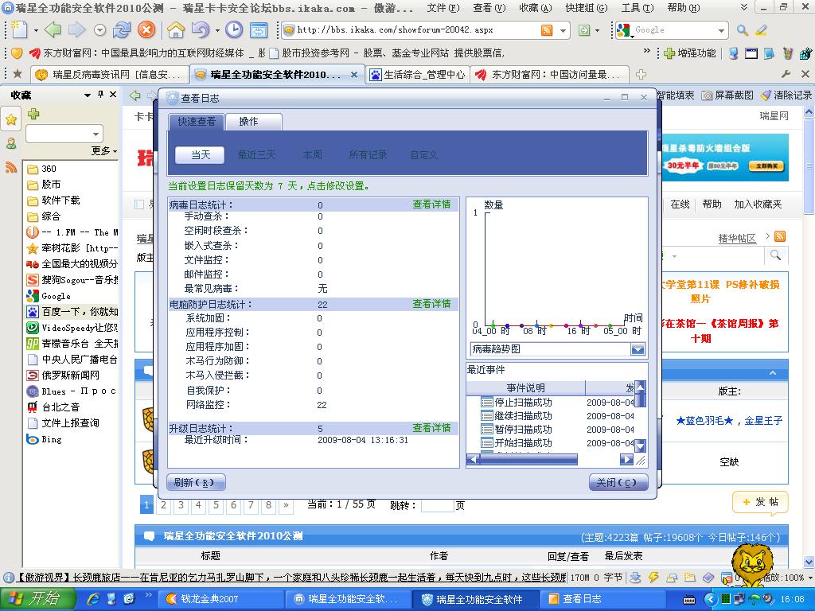Open the 工具(T) menu
This screenshot has height=611, width=815.
[x=638, y=8]
